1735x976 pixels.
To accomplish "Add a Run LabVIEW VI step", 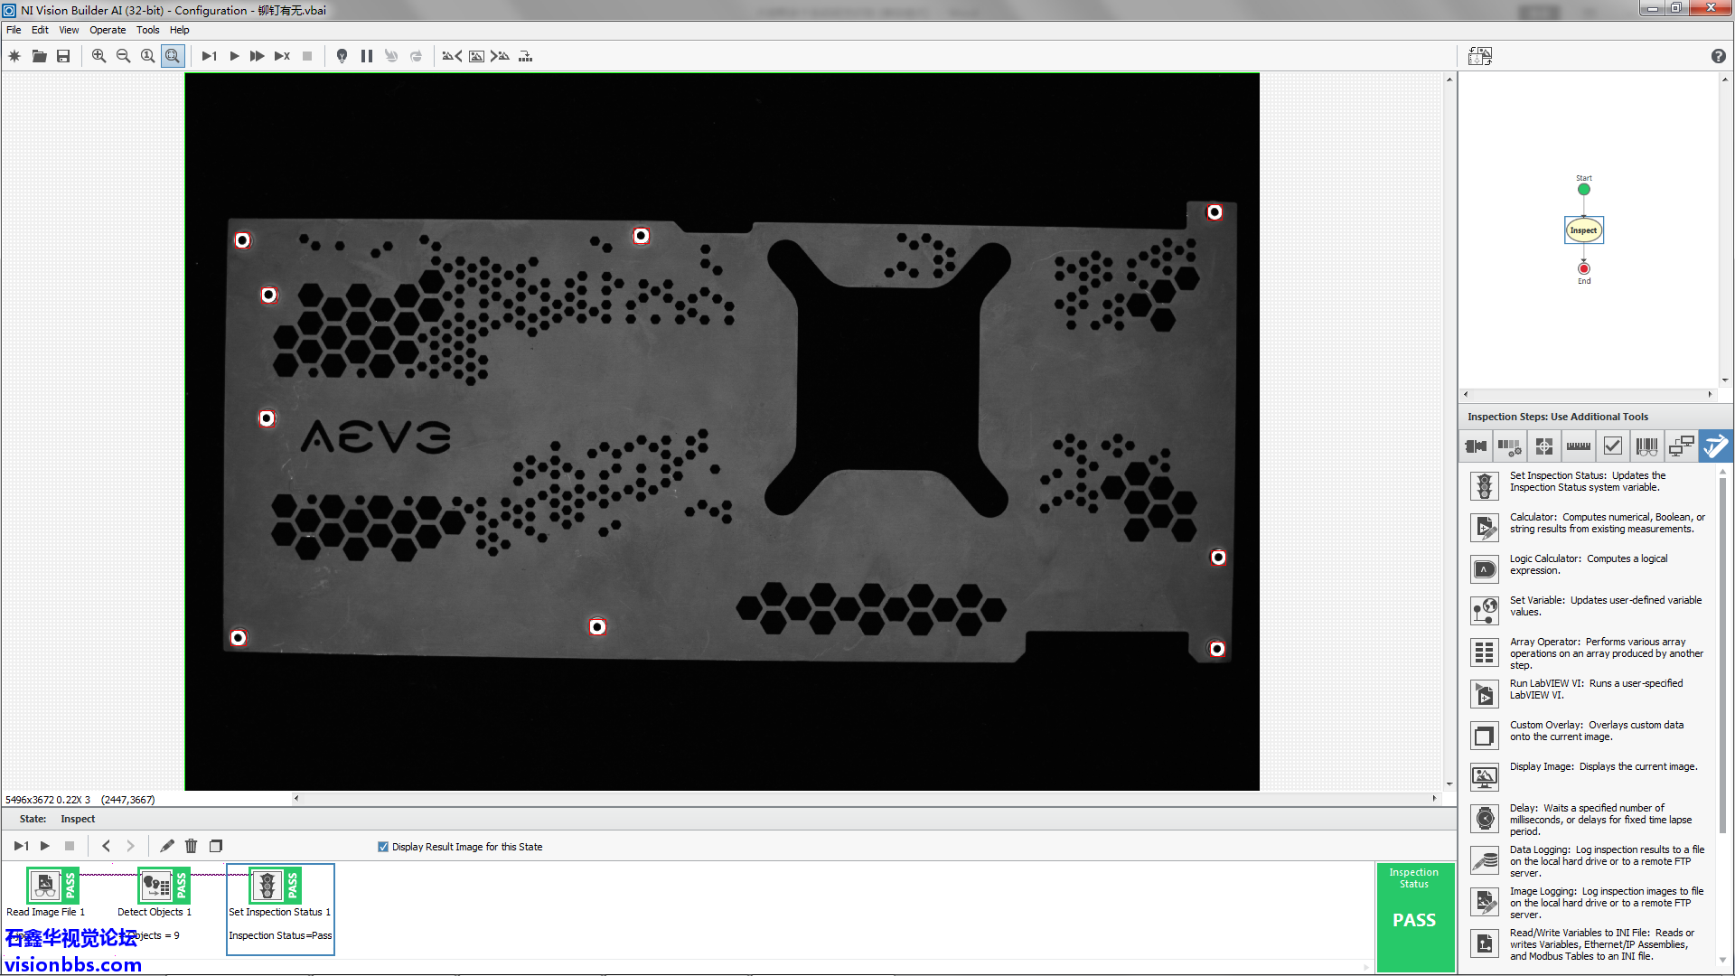I will point(1588,693).
